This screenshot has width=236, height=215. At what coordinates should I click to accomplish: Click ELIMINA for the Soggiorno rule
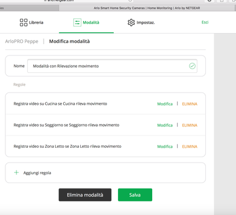[189, 125]
